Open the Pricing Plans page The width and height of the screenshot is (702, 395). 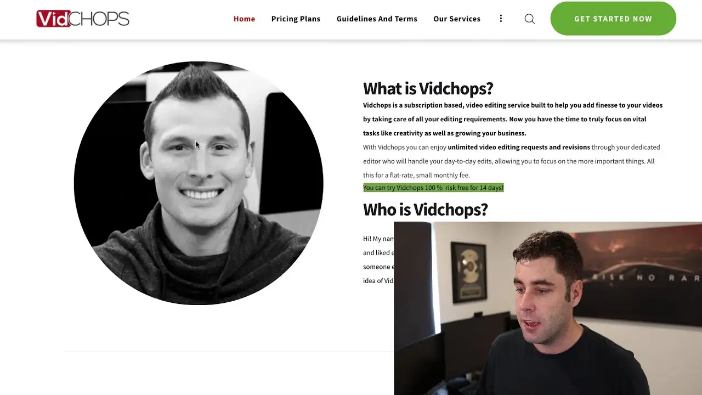click(296, 19)
